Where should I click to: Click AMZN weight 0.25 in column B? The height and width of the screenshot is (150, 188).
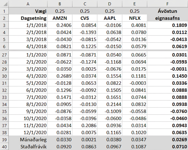60,11
